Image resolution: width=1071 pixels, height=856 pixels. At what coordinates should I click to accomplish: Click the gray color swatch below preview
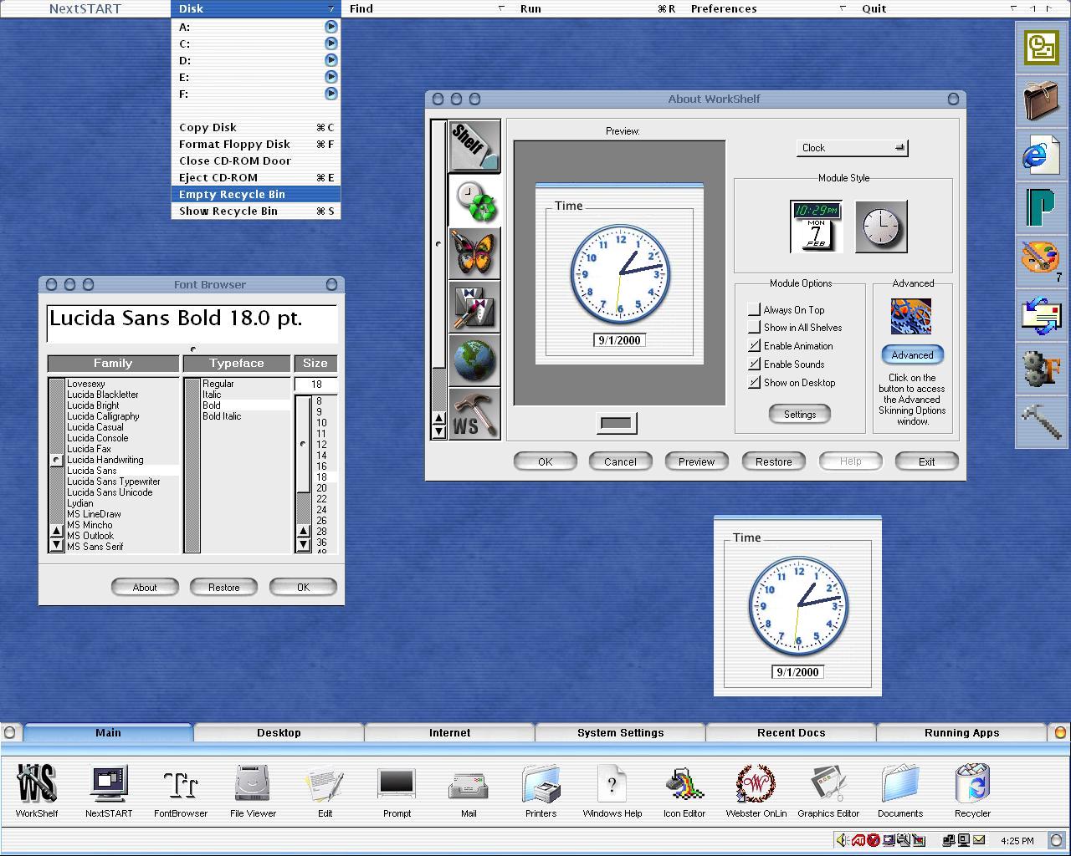click(x=617, y=423)
